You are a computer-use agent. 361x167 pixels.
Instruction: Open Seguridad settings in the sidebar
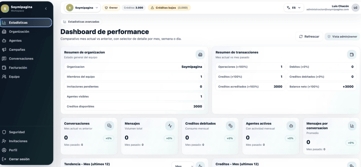[17, 132]
